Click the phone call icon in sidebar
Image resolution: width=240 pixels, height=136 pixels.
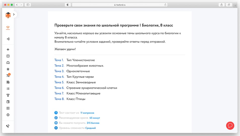tap(8, 126)
